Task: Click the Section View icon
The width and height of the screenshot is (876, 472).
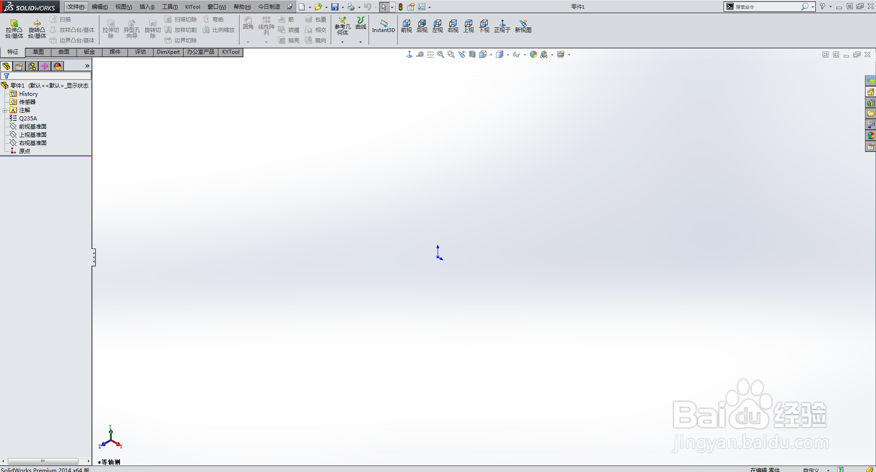Action: tap(472, 55)
